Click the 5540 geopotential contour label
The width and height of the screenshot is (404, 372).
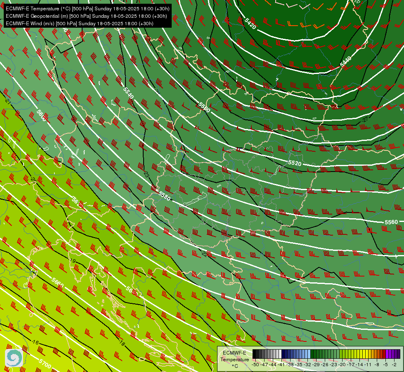click(x=128, y=93)
